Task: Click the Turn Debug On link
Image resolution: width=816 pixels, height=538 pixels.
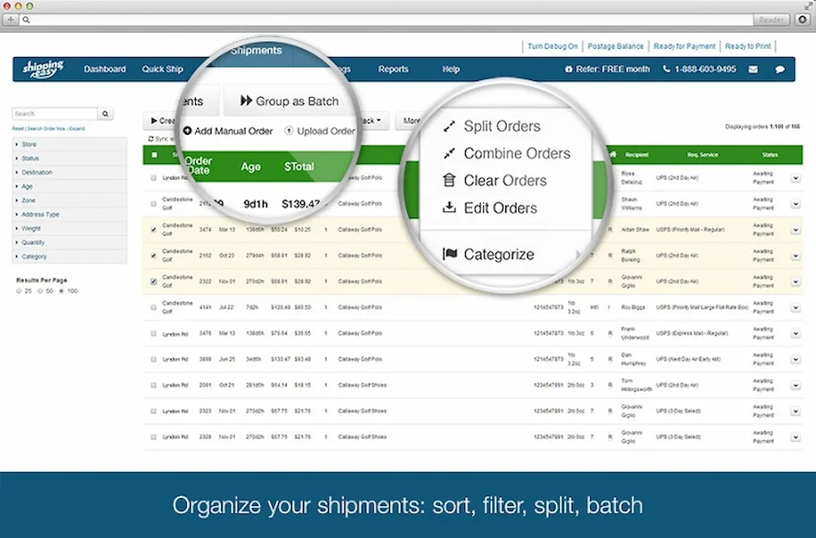Action: tap(552, 47)
